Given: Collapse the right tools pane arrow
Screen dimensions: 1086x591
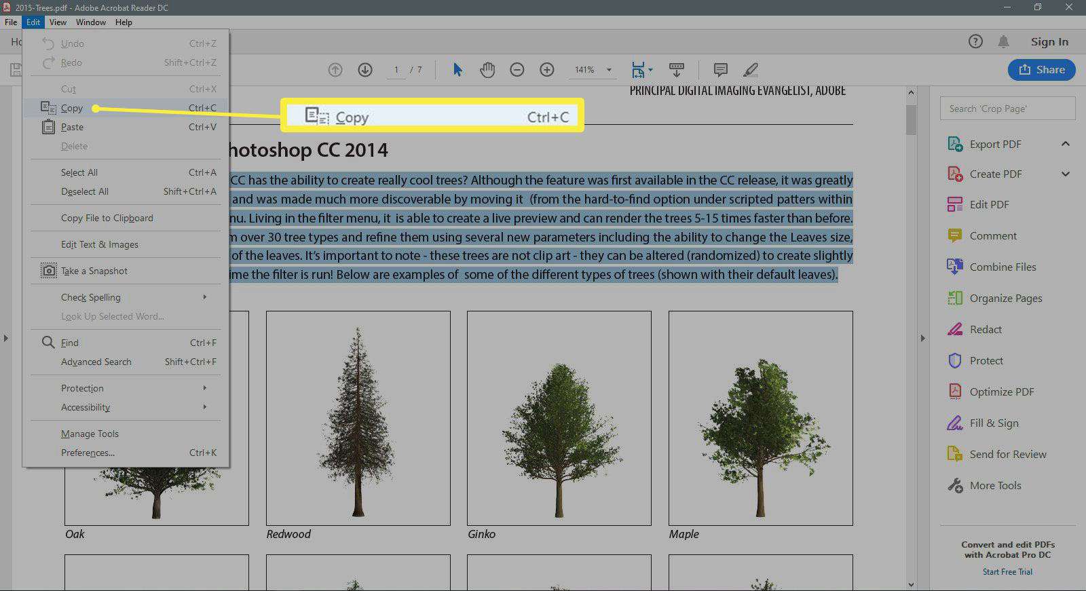Looking at the screenshot, I should click(922, 337).
